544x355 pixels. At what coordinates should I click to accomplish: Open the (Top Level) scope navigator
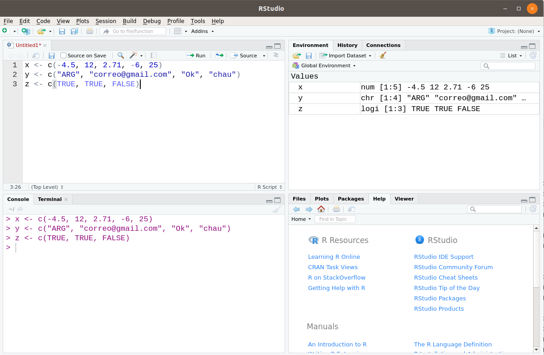click(47, 187)
